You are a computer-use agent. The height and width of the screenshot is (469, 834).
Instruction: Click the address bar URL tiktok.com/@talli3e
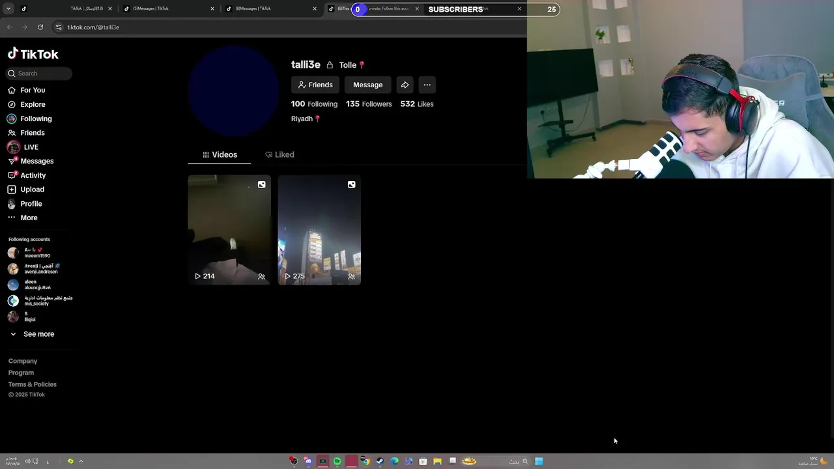[93, 27]
